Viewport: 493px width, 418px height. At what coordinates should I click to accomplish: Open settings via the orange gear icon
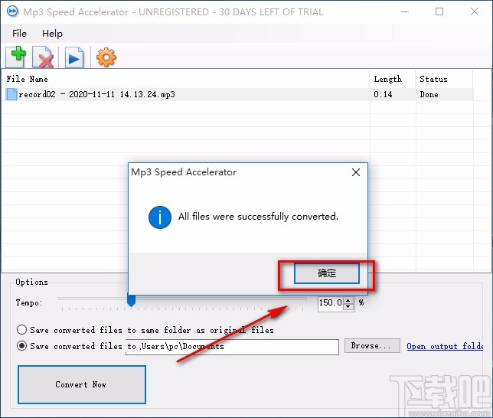(x=106, y=57)
